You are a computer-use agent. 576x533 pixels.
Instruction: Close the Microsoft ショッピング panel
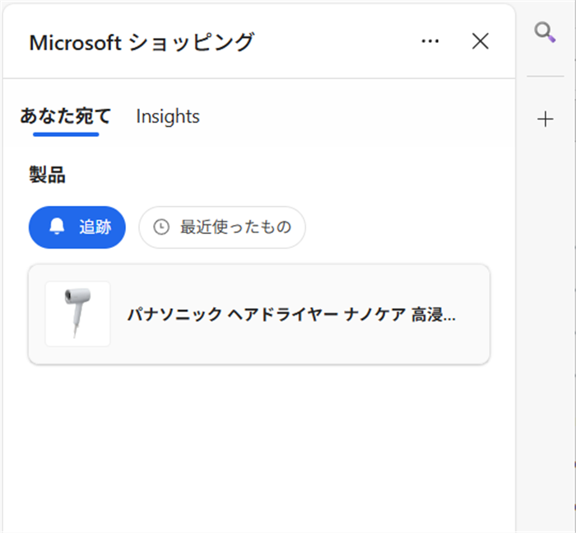pos(480,41)
